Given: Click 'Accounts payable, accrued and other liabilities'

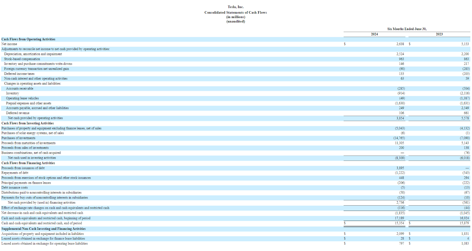Looking at the screenshot, I should (x=37, y=108).
